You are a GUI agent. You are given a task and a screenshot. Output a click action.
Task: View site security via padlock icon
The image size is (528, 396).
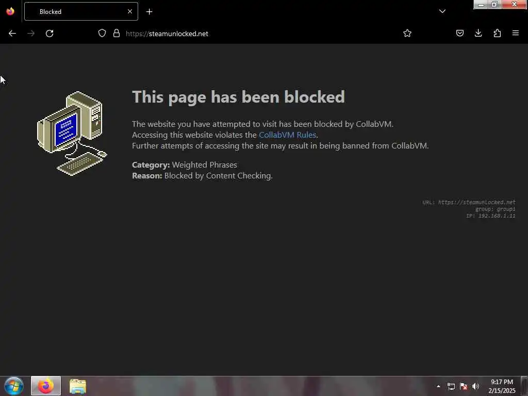tap(117, 33)
